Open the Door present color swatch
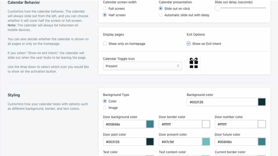Viewport: 278px width, 156px height. (206, 142)
